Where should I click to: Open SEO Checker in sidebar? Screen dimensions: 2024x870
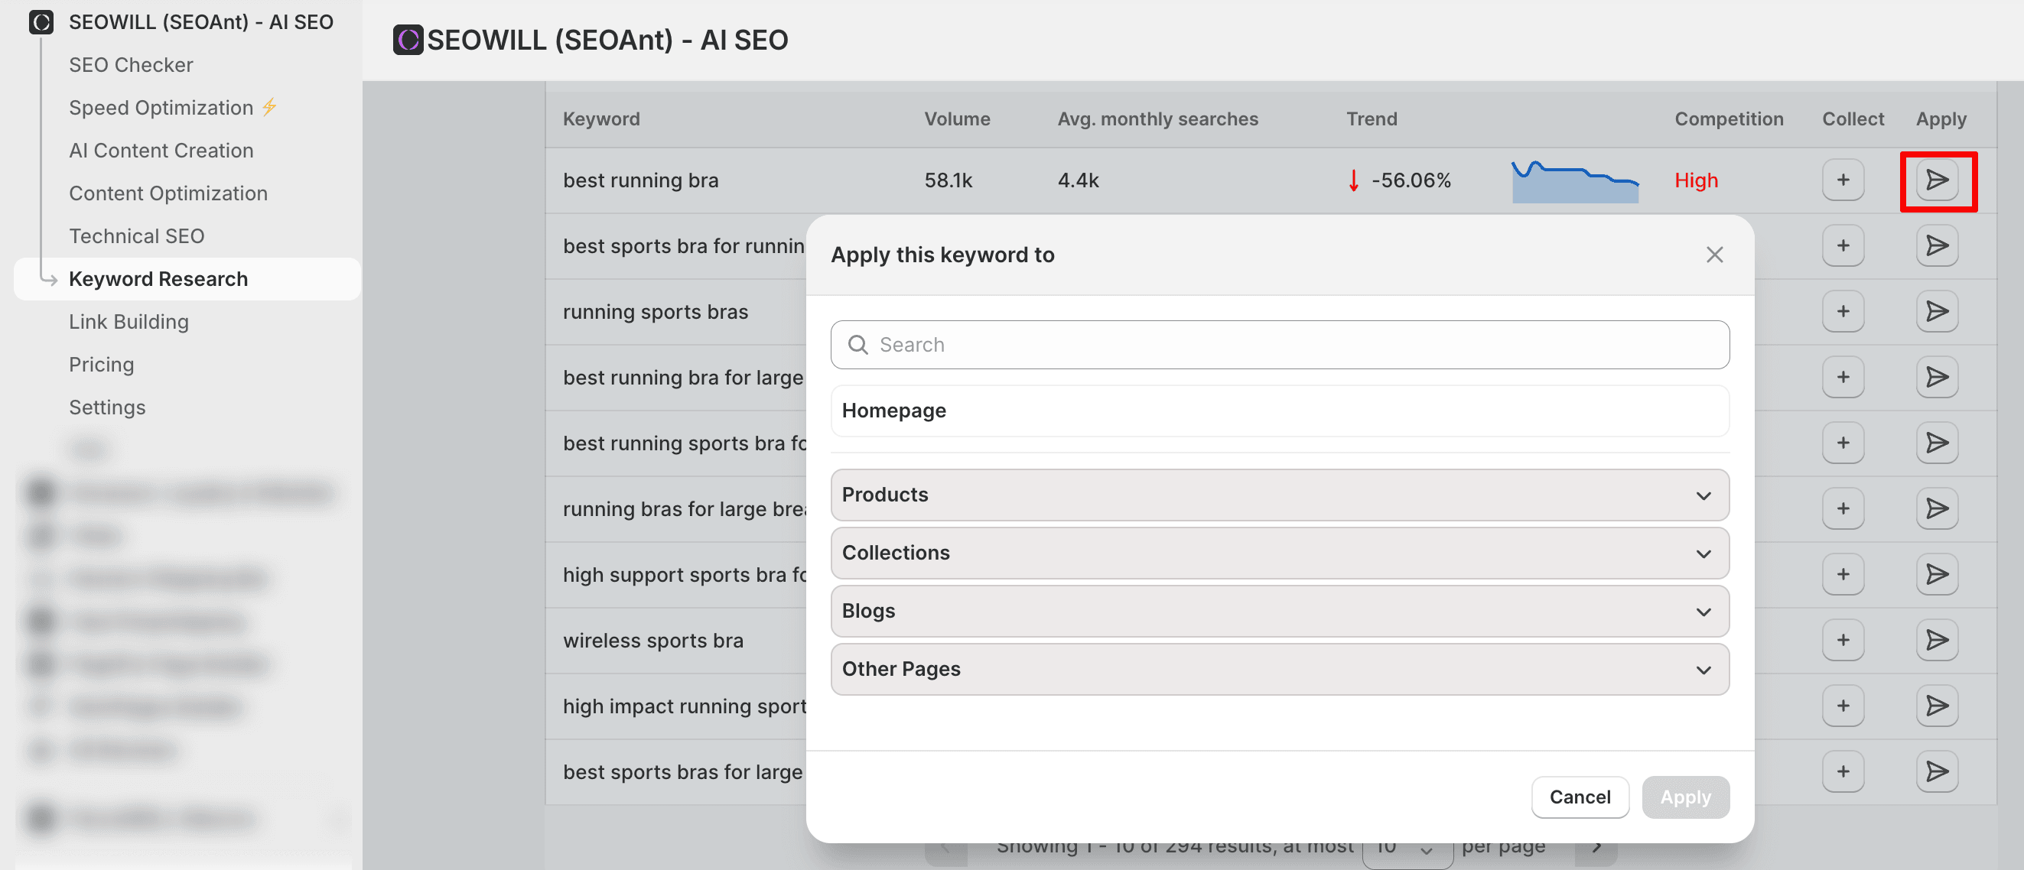tap(131, 64)
